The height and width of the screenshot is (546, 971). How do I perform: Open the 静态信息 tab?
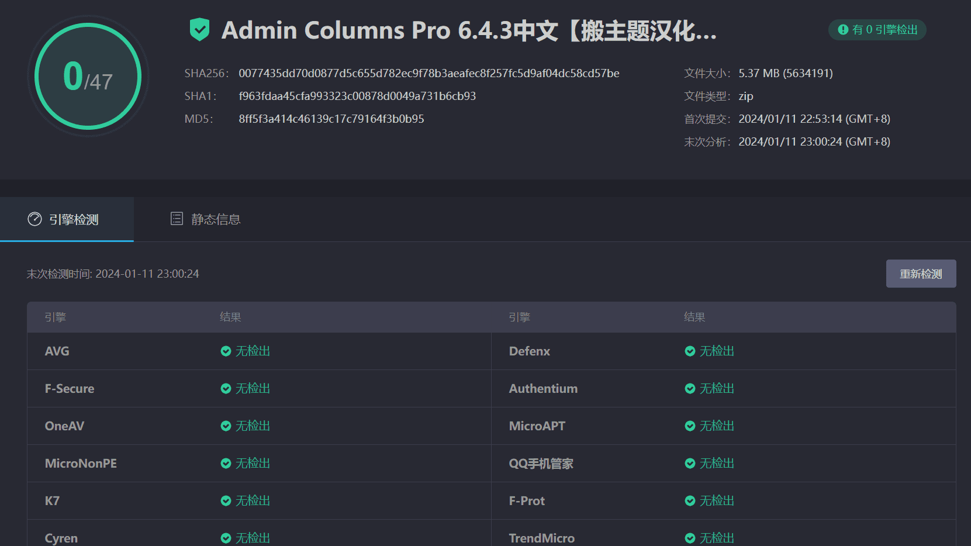(205, 219)
